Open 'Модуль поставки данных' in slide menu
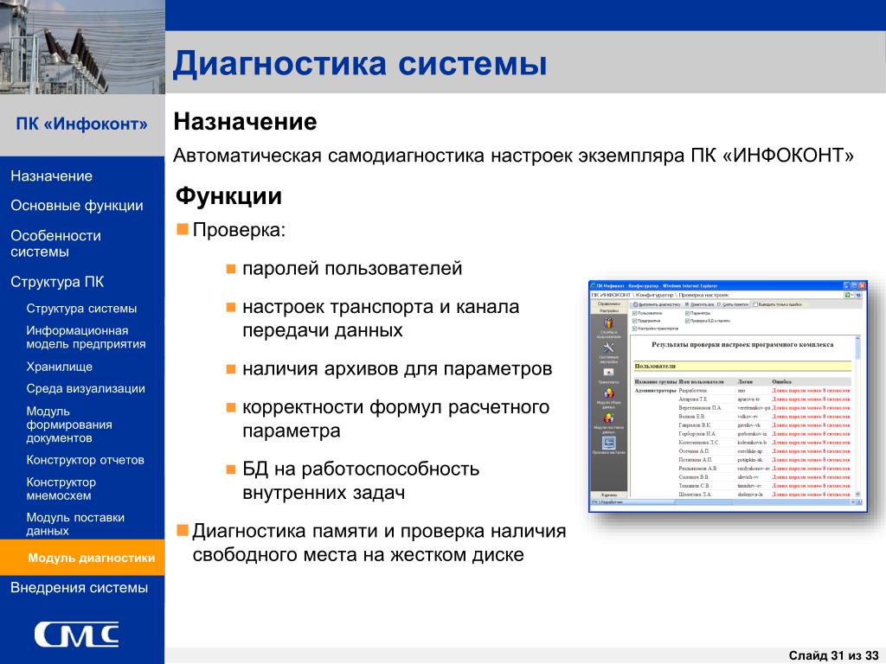Image resolution: width=886 pixels, height=664 pixels. click(75, 524)
